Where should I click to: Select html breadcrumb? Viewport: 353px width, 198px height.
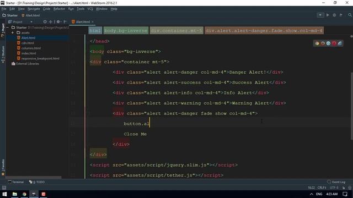(x=95, y=31)
